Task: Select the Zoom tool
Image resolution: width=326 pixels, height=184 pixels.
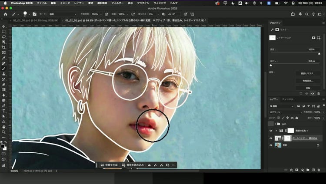Action: (x=4, y=132)
